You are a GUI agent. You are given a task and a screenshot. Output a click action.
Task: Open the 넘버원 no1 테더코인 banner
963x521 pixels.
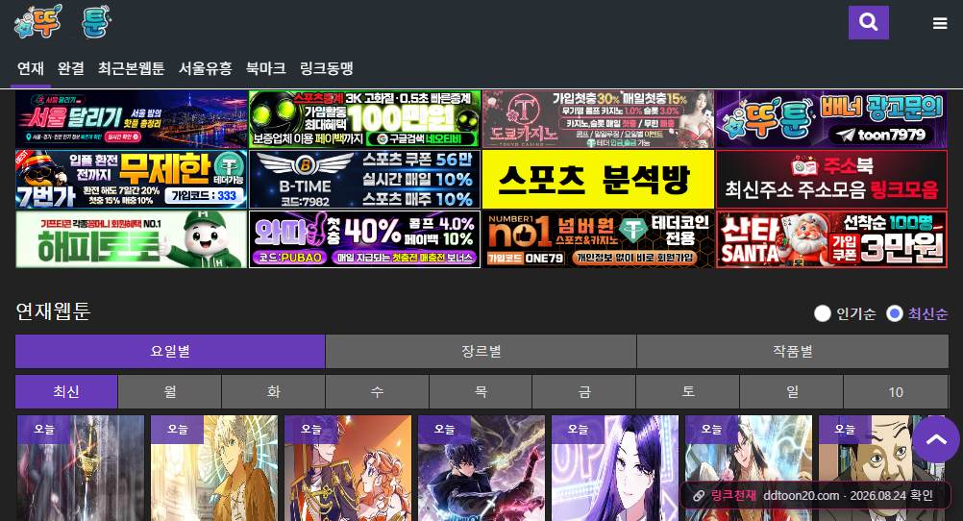click(598, 239)
